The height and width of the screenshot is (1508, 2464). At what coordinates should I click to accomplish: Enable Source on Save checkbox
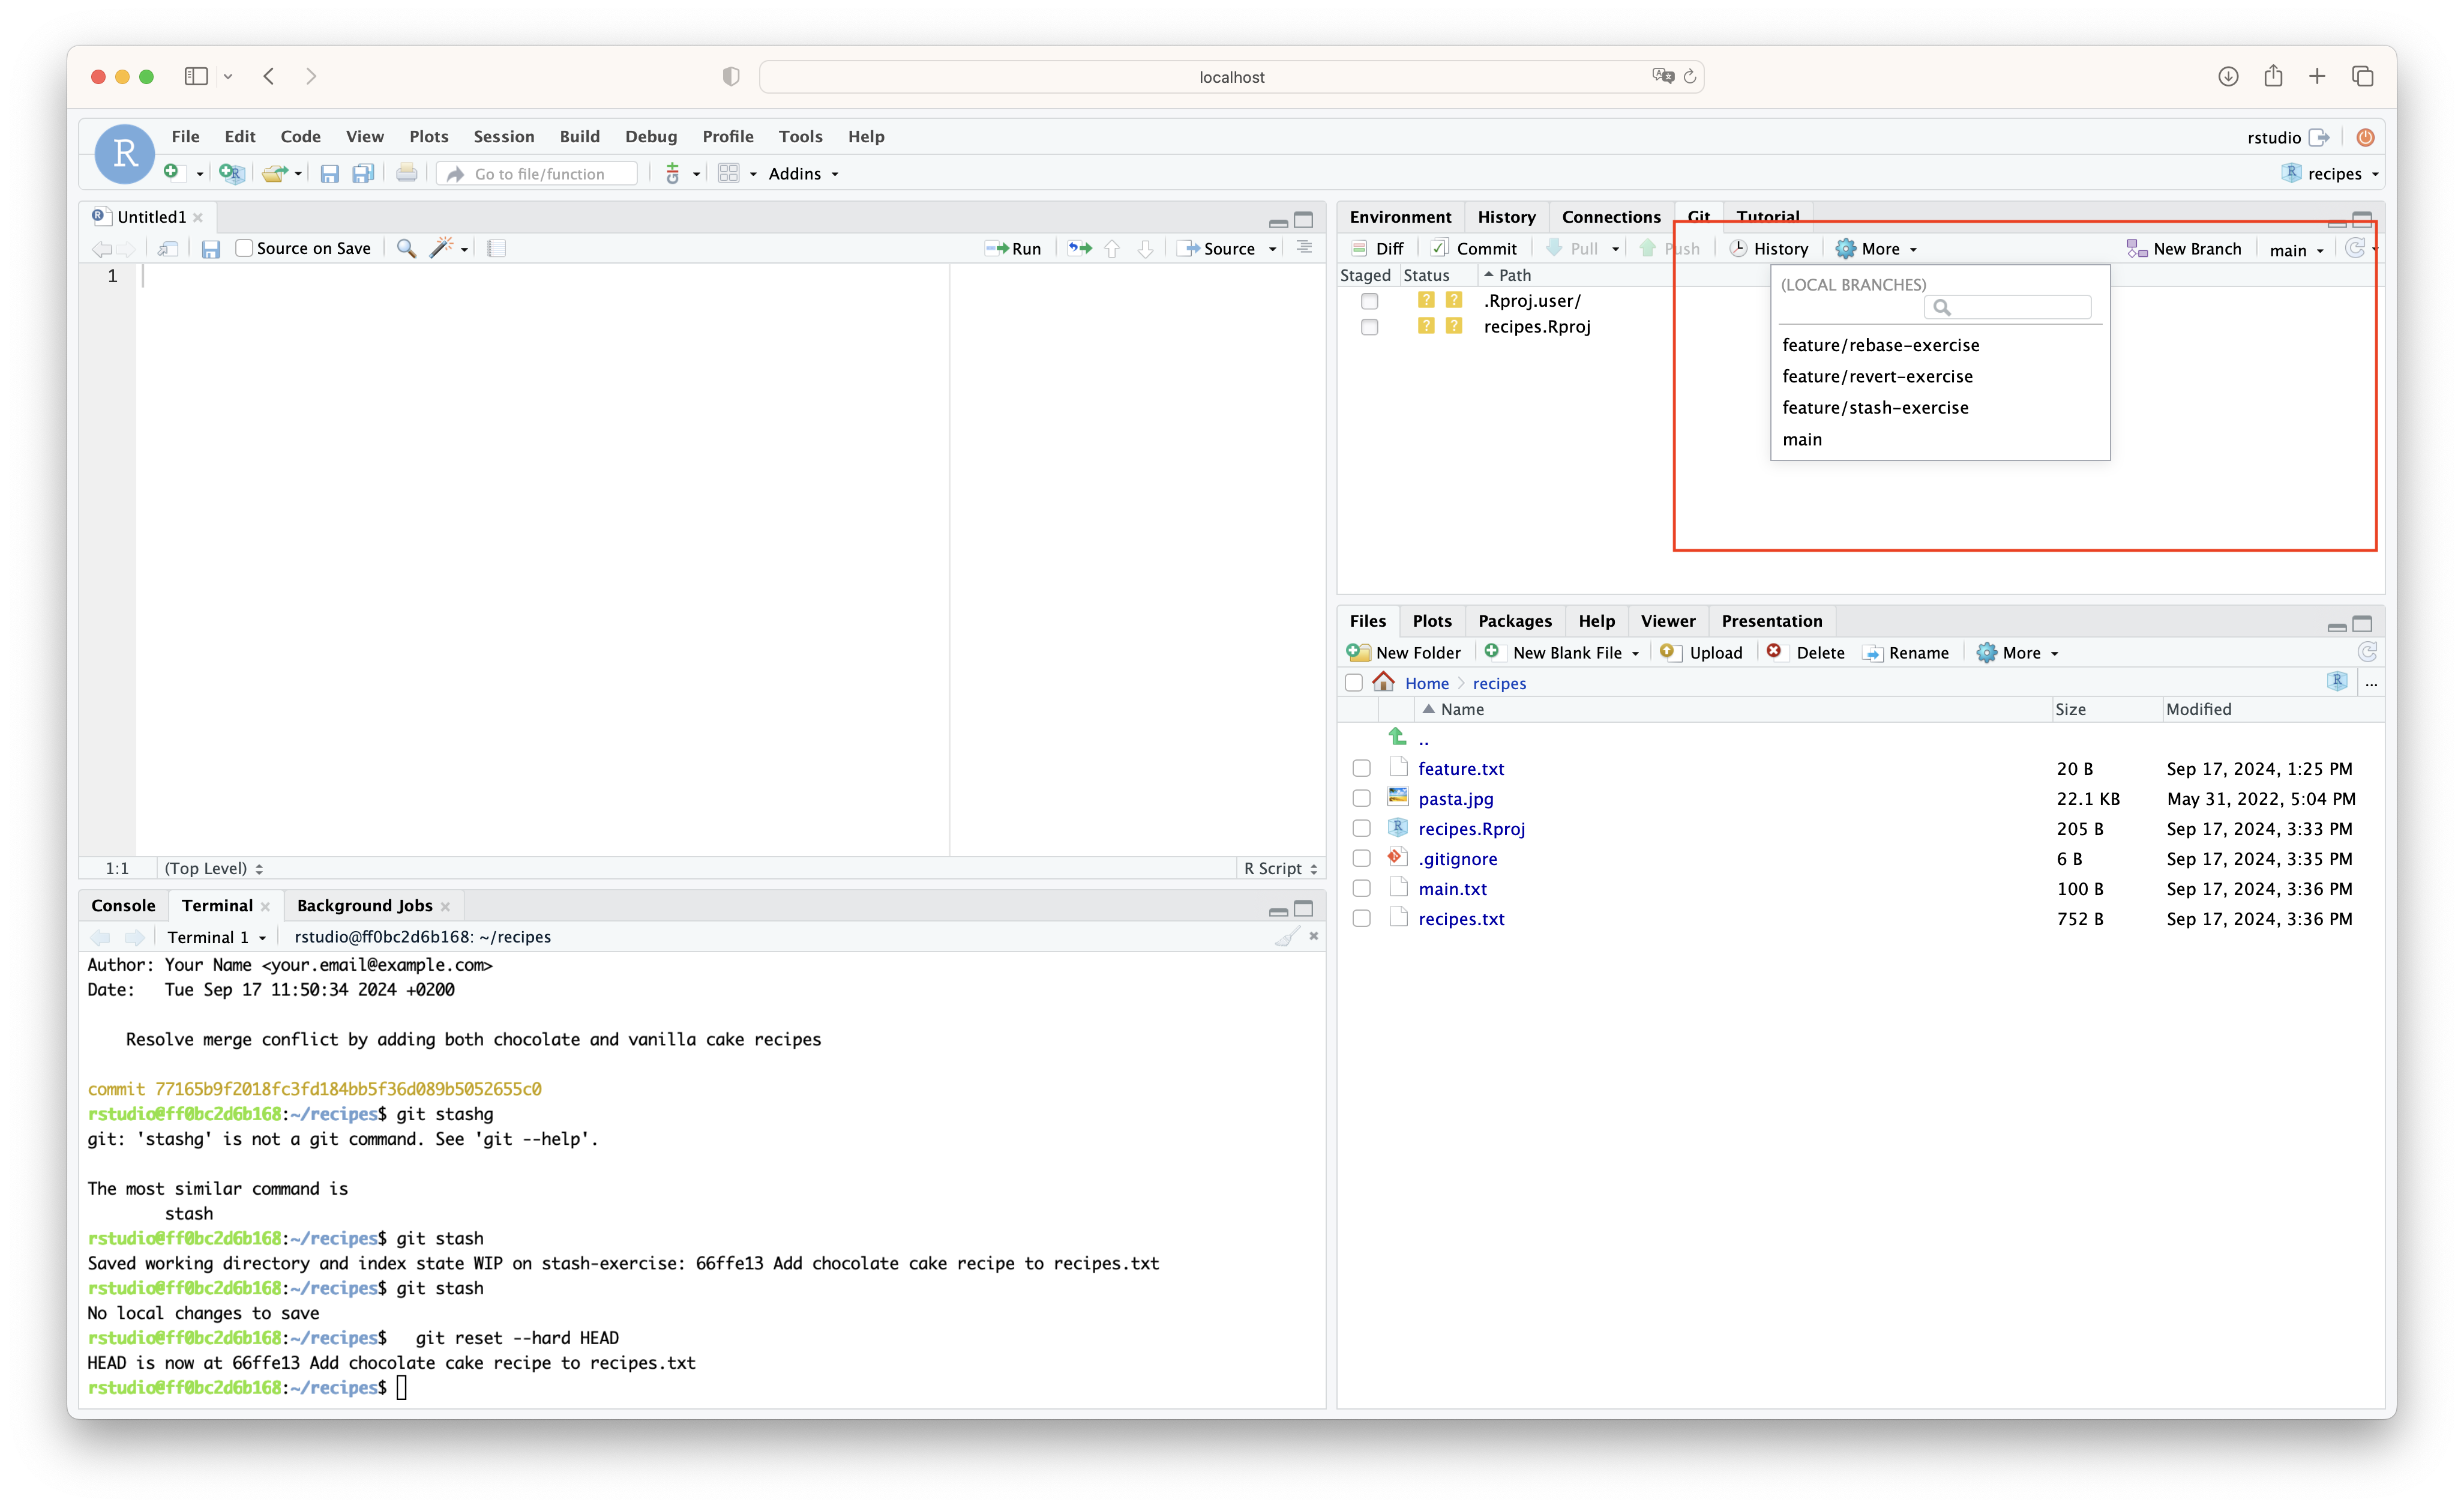pos(244,248)
